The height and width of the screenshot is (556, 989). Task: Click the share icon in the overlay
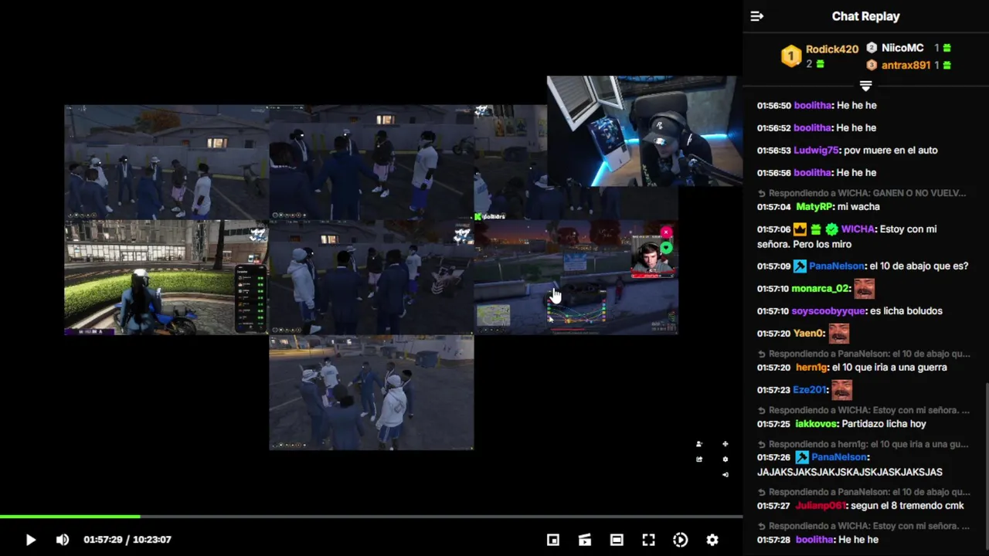pos(698,459)
